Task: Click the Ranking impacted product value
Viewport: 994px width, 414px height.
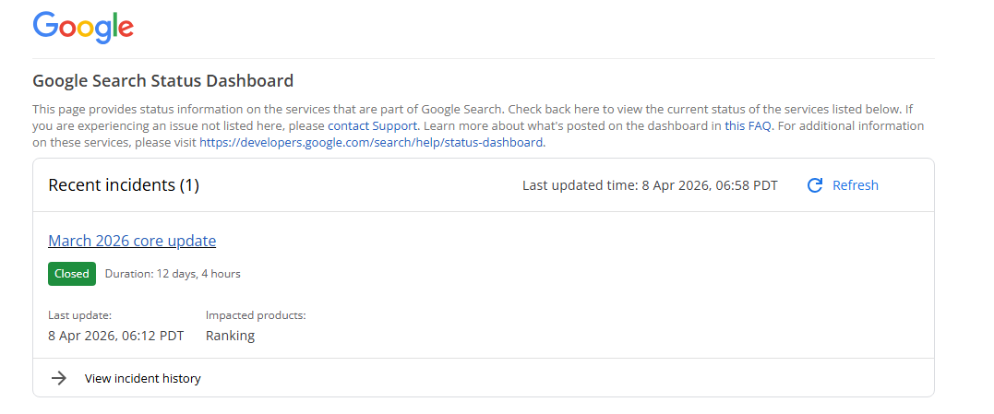Action: pos(230,336)
